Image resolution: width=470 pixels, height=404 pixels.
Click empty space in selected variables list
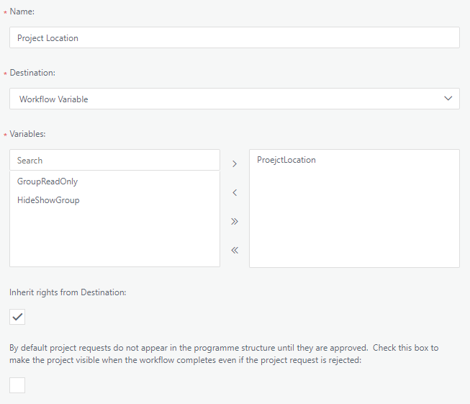point(354,223)
